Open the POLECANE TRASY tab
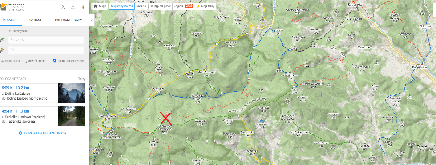This screenshot has height=165, width=436. click(68, 20)
